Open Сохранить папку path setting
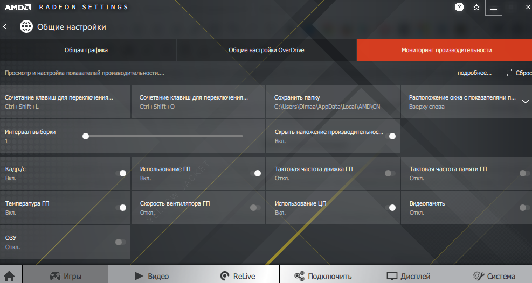 [x=333, y=102]
